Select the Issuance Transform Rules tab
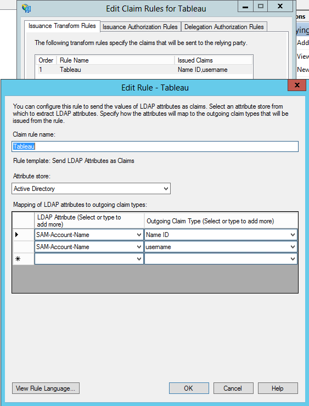 tap(62, 26)
